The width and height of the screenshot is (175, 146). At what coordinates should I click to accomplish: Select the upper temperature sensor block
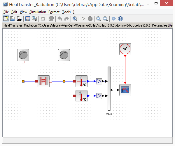point(81,81)
